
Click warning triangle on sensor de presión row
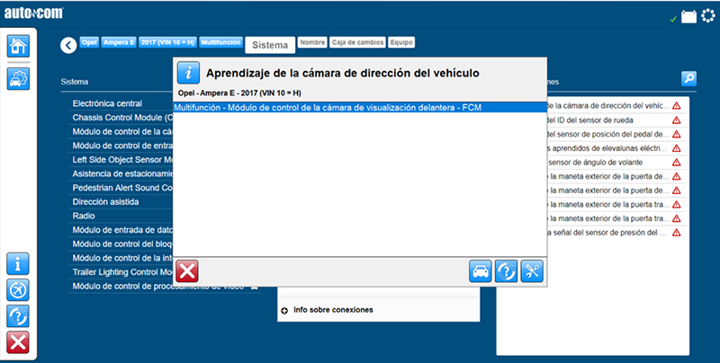tap(677, 233)
